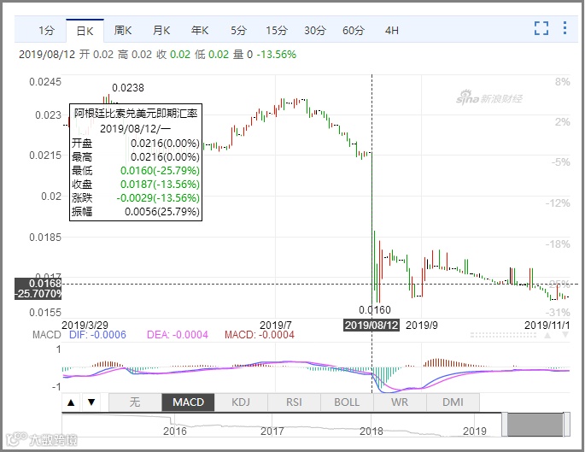Screen dimensions: 585x452
Task: Click tooltip title 阿根廷比索兑美元即期汇率
Action: 136,113
